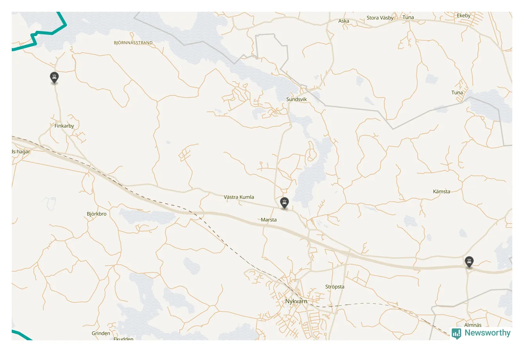Viewport: 524px width, 352px height.
Task: Click the Björnnässtrand area label
Action: coord(133,43)
